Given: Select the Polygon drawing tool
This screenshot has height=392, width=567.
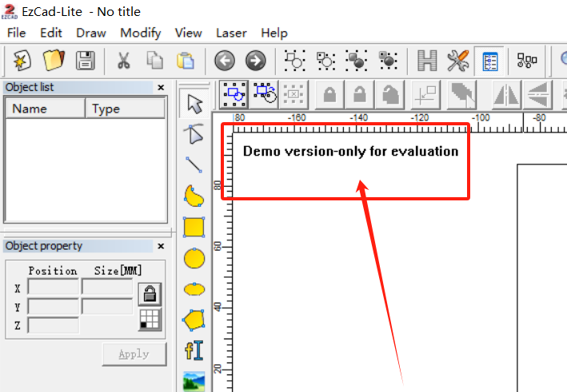Looking at the screenshot, I should tap(194, 320).
